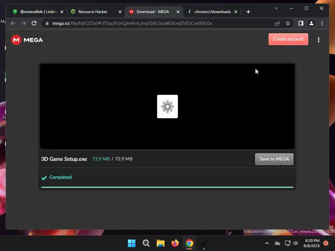Reload the MEGA page
Viewport: 335px width, 251px height.
coord(34,23)
